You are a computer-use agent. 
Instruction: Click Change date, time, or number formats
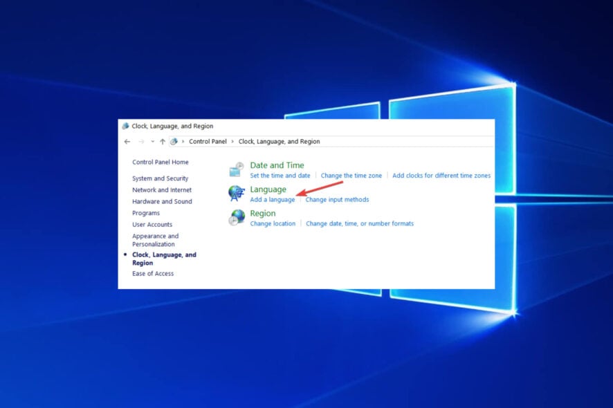(360, 223)
